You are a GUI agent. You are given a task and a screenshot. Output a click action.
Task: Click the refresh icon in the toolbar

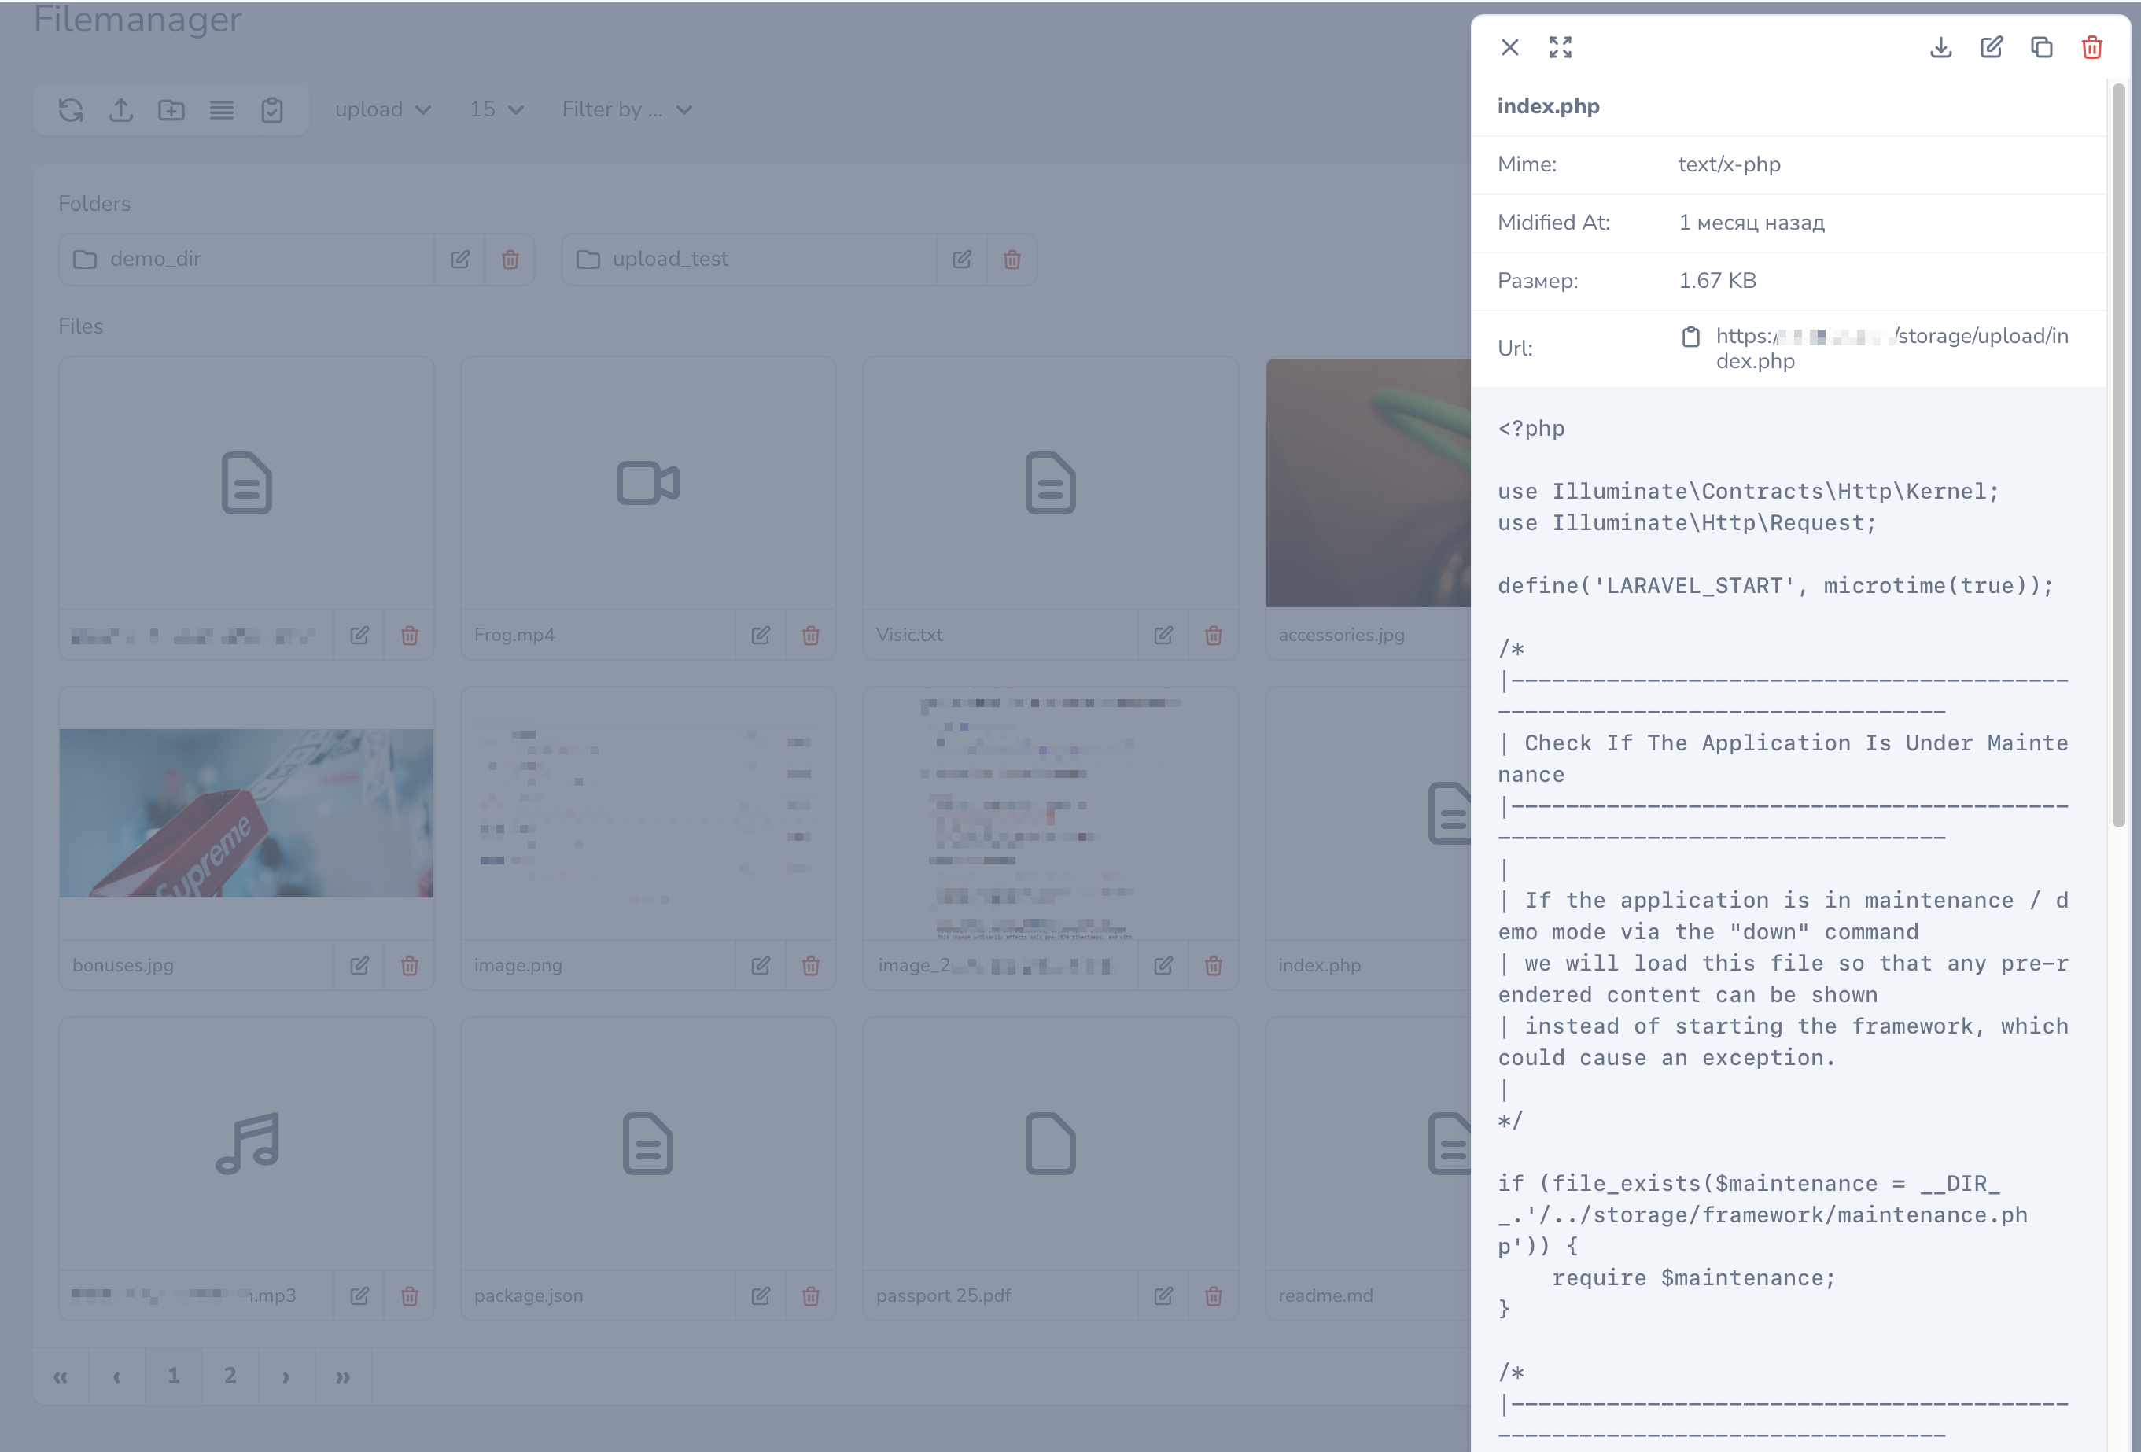coord(71,109)
